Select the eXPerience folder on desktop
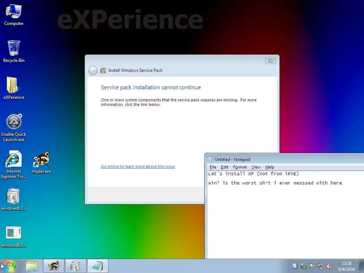This screenshot has width=364, height=273. (14, 88)
